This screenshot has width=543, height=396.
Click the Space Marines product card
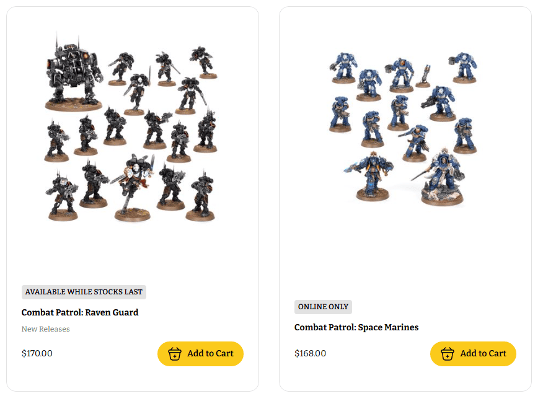point(405,198)
